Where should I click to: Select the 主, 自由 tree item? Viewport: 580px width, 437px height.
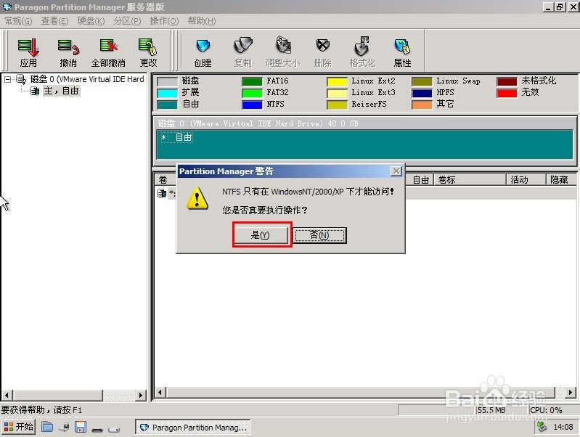(x=61, y=91)
